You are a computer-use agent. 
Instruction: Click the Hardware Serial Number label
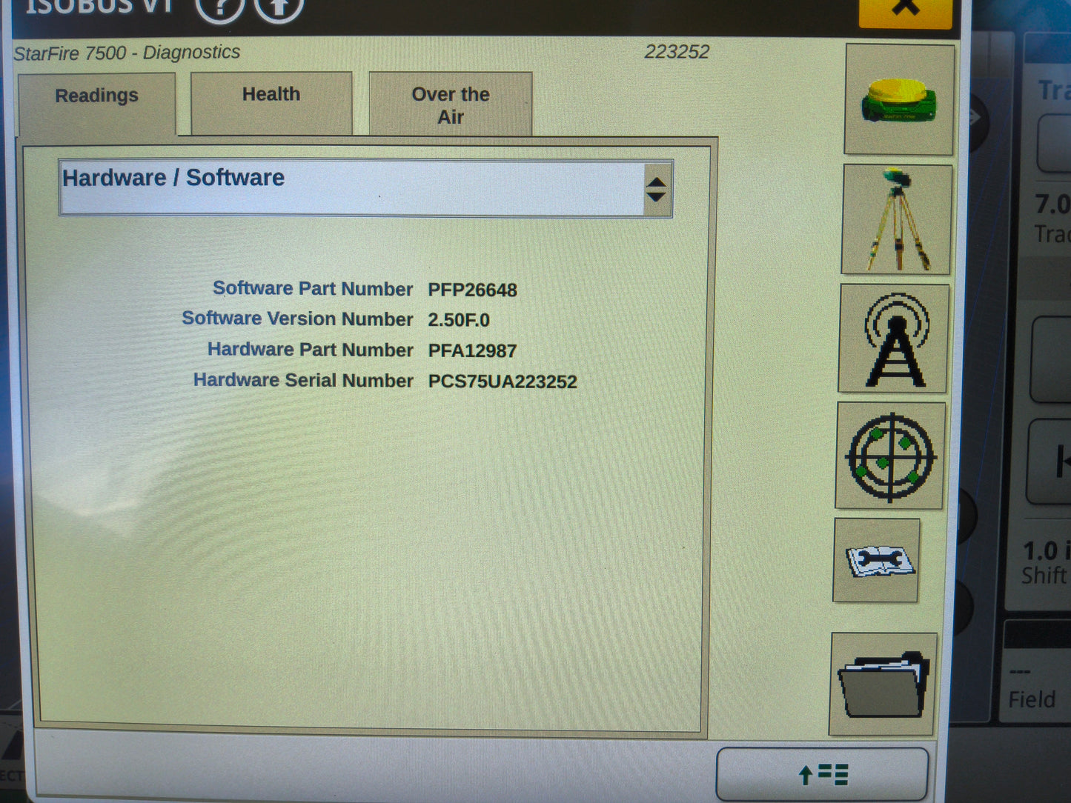[303, 380]
